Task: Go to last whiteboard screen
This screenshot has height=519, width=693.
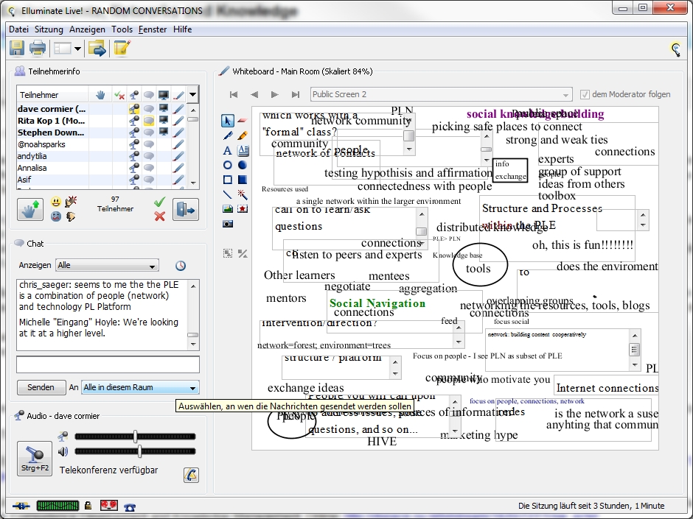Action: click(x=295, y=94)
